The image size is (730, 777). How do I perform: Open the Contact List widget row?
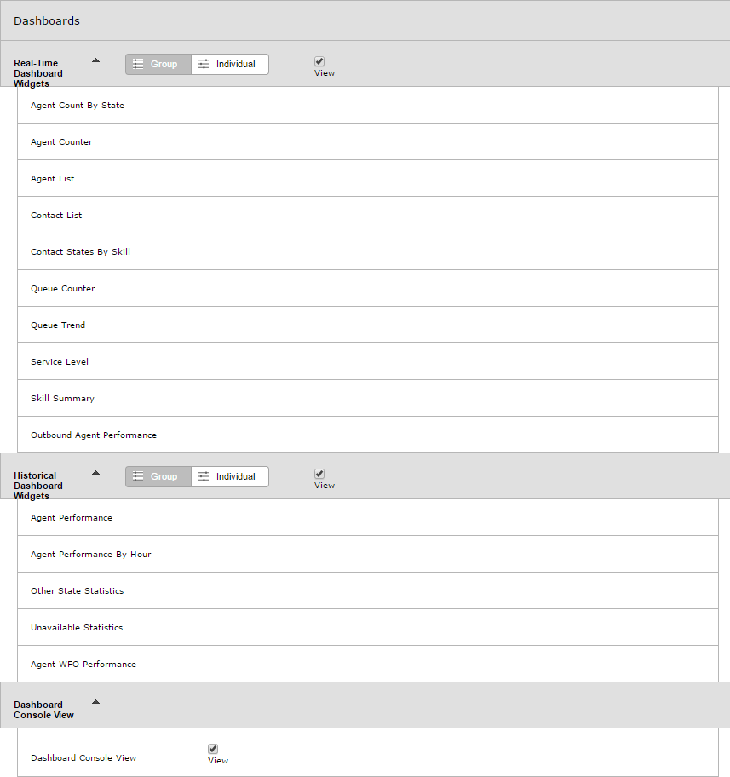(368, 215)
